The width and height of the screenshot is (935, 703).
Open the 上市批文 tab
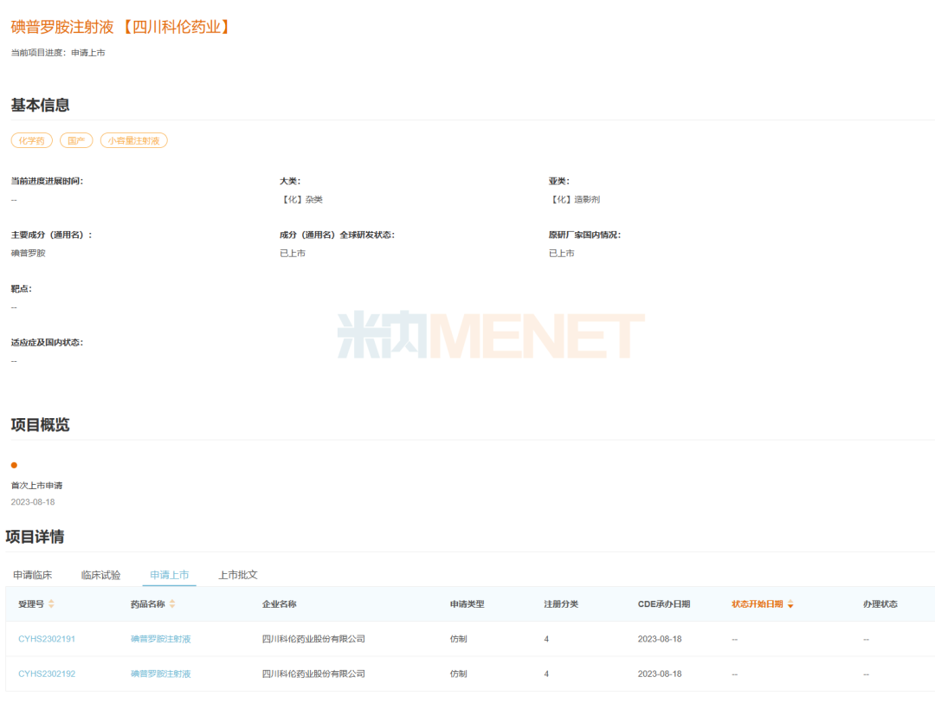pyautogui.click(x=238, y=575)
